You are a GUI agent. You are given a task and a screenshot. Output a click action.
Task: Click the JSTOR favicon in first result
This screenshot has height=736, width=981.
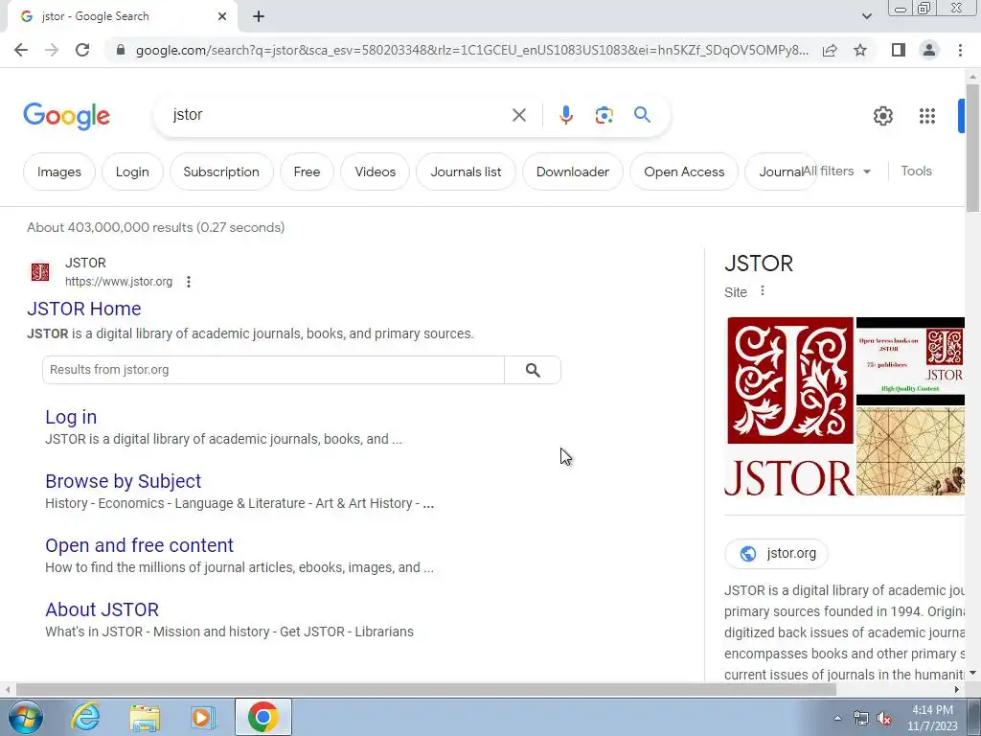click(40, 272)
